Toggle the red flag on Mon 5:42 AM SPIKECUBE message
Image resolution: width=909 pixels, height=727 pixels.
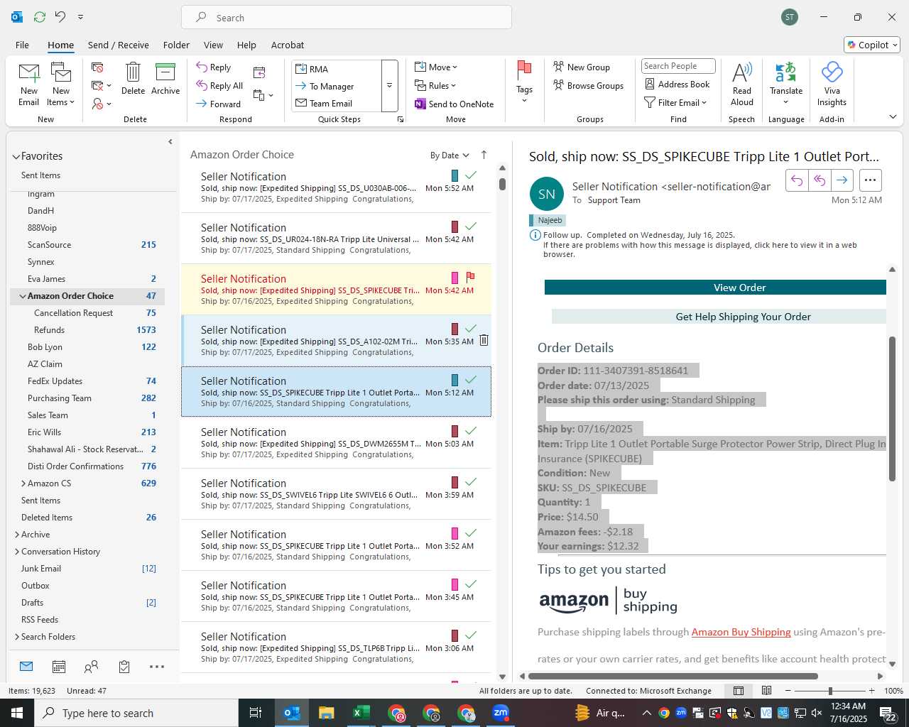470,277
